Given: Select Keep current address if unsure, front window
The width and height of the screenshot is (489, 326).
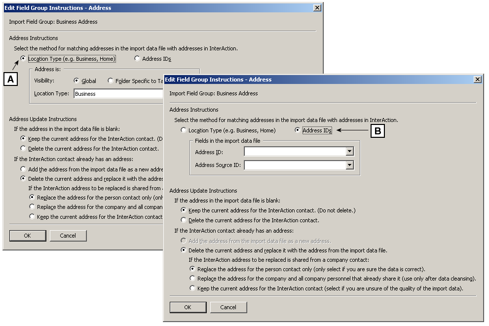Looking at the screenshot, I should 192,288.
